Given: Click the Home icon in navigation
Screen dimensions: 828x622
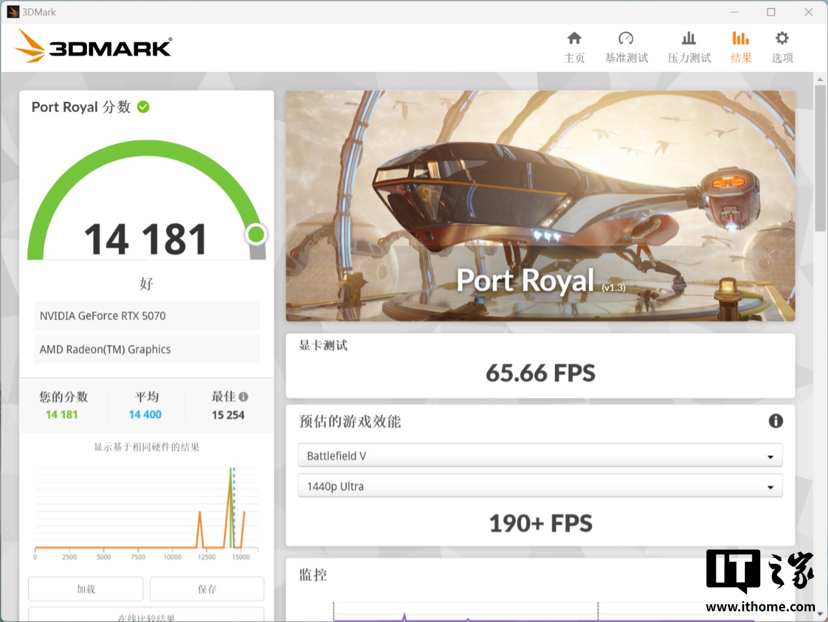Looking at the screenshot, I should tap(574, 38).
